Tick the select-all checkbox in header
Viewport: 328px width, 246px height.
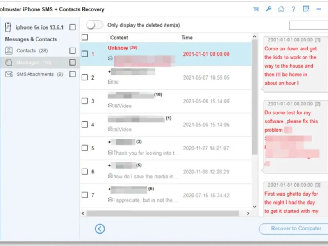pyautogui.click(x=85, y=37)
